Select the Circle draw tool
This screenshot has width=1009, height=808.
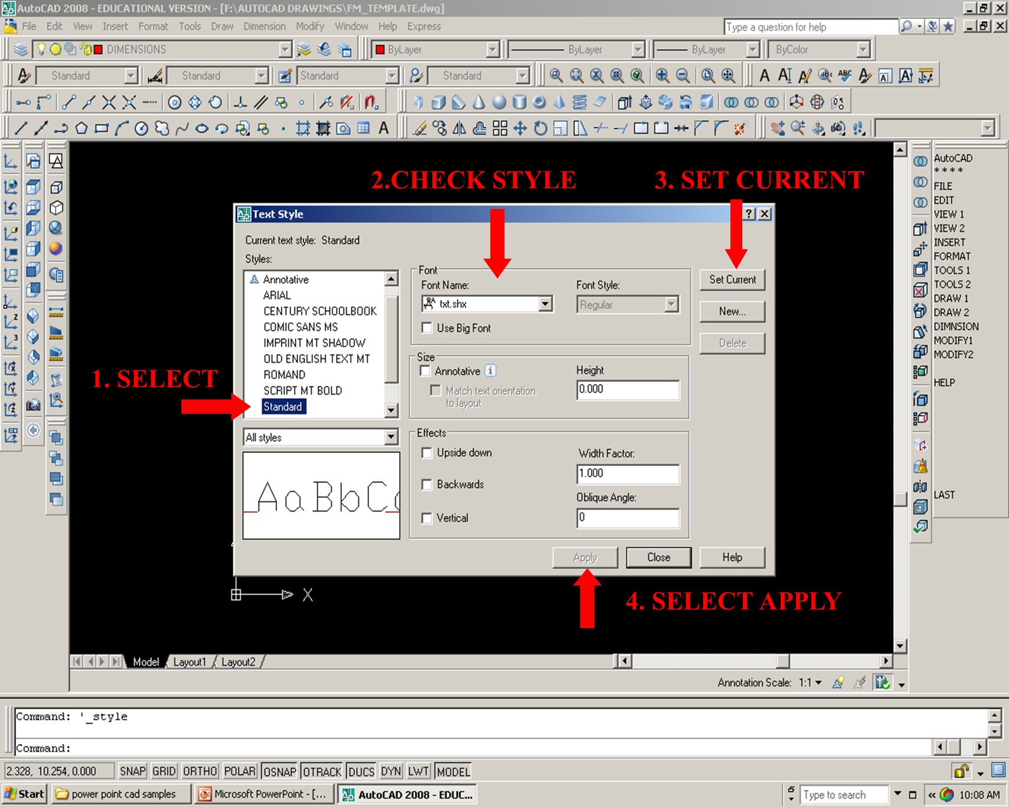click(141, 128)
